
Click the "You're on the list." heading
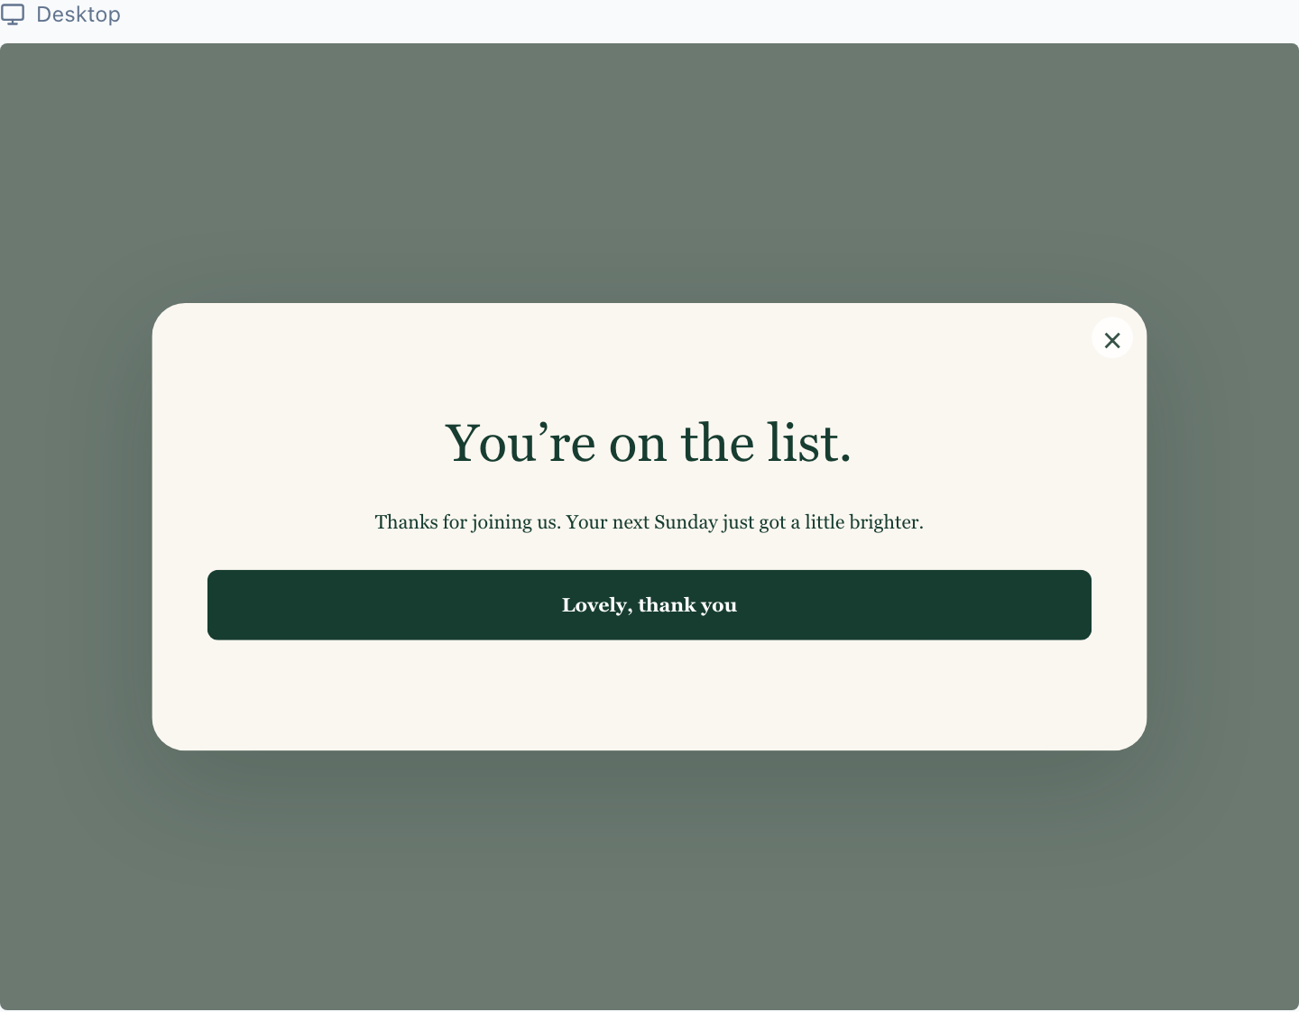click(649, 443)
